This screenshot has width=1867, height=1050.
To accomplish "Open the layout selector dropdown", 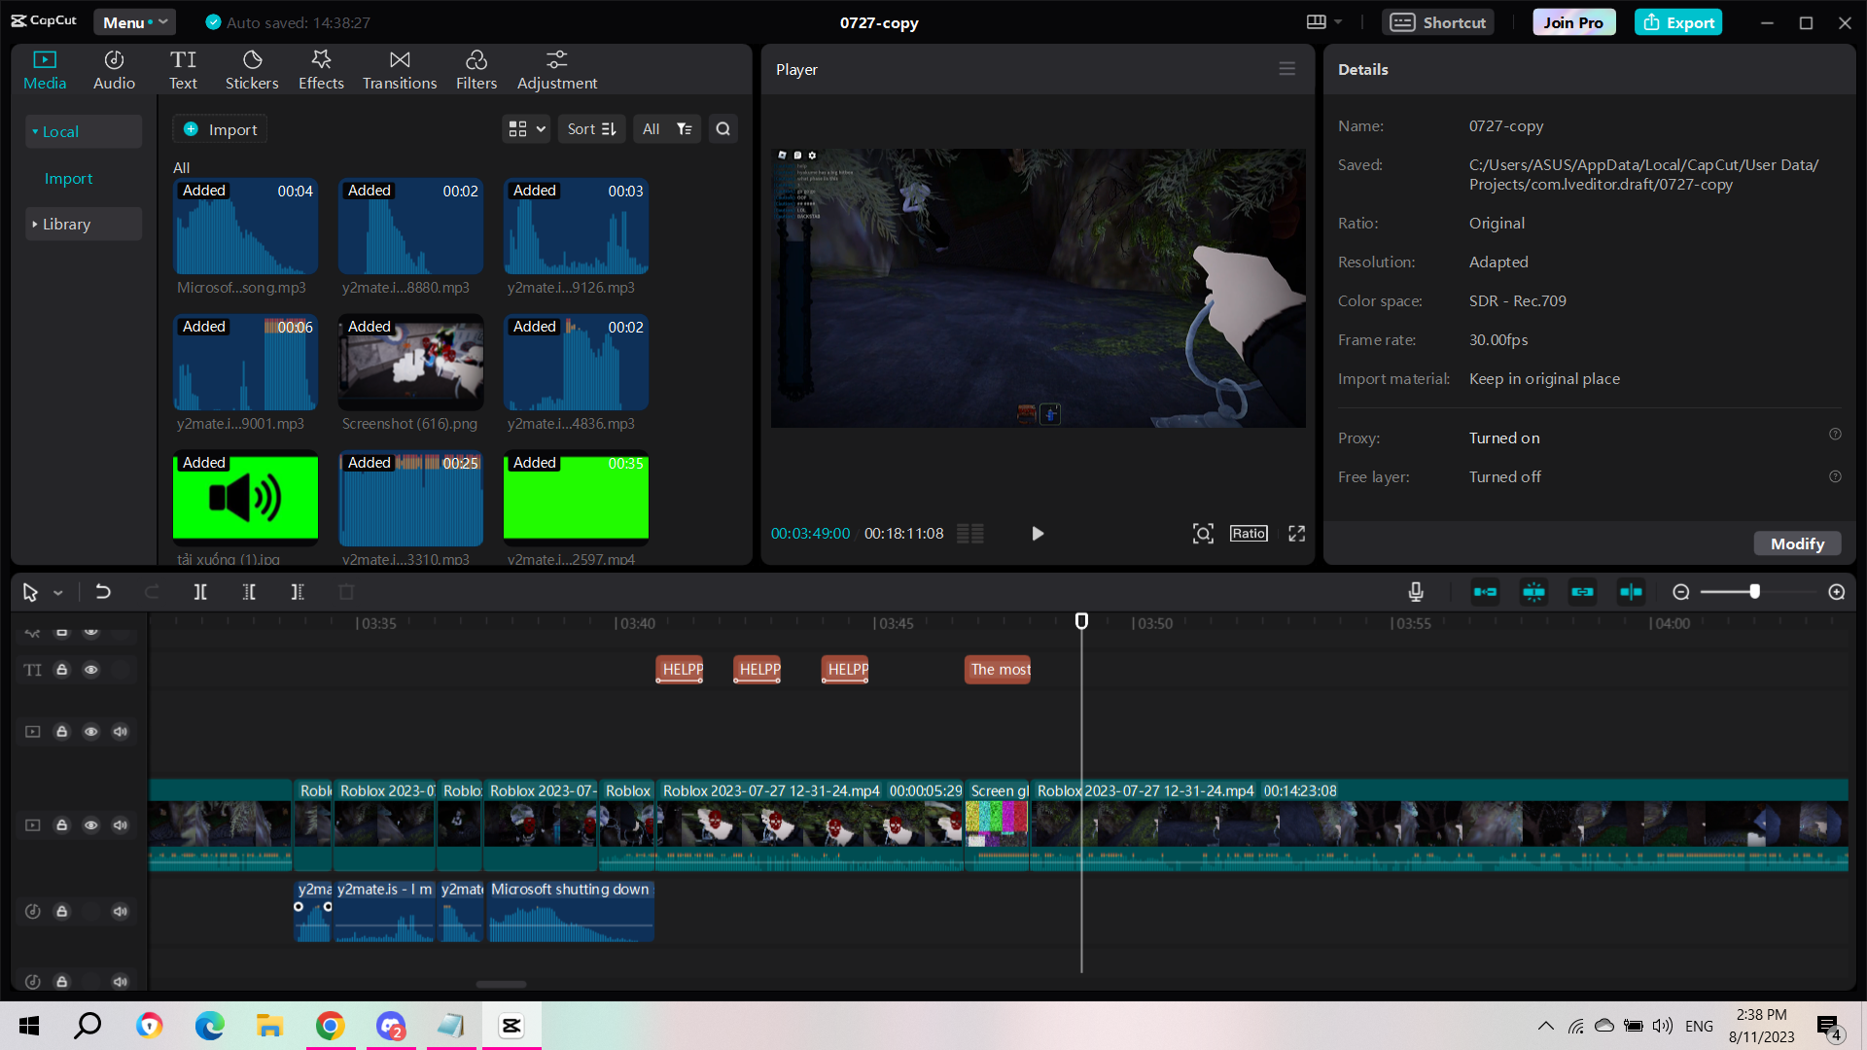I will [1323, 22].
